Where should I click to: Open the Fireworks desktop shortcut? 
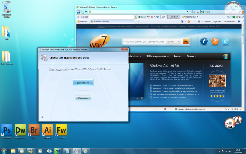[61, 131]
